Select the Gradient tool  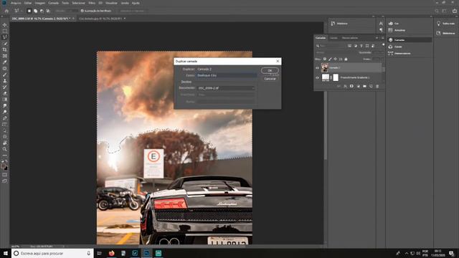click(5, 100)
